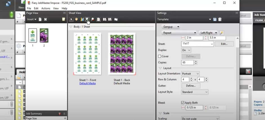Uncheck the Apply Both bleed checkbox

point(183,103)
